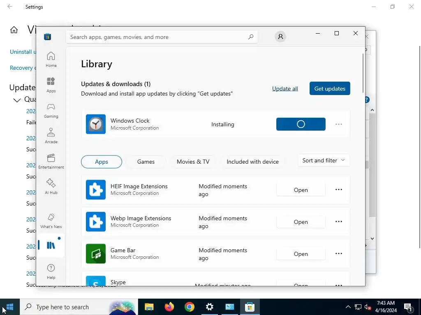The width and height of the screenshot is (421, 315).
Task: Open HEIF Image Extensions with Open button
Action: click(301, 190)
